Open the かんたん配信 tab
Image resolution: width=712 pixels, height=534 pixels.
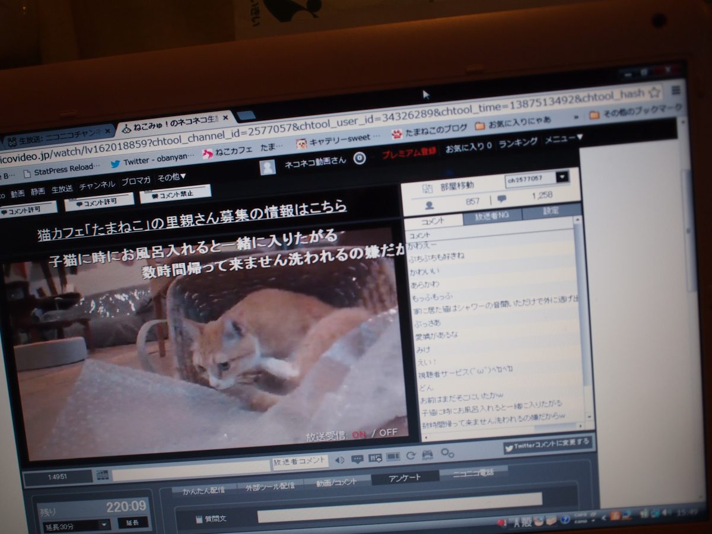[x=204, y=490]
